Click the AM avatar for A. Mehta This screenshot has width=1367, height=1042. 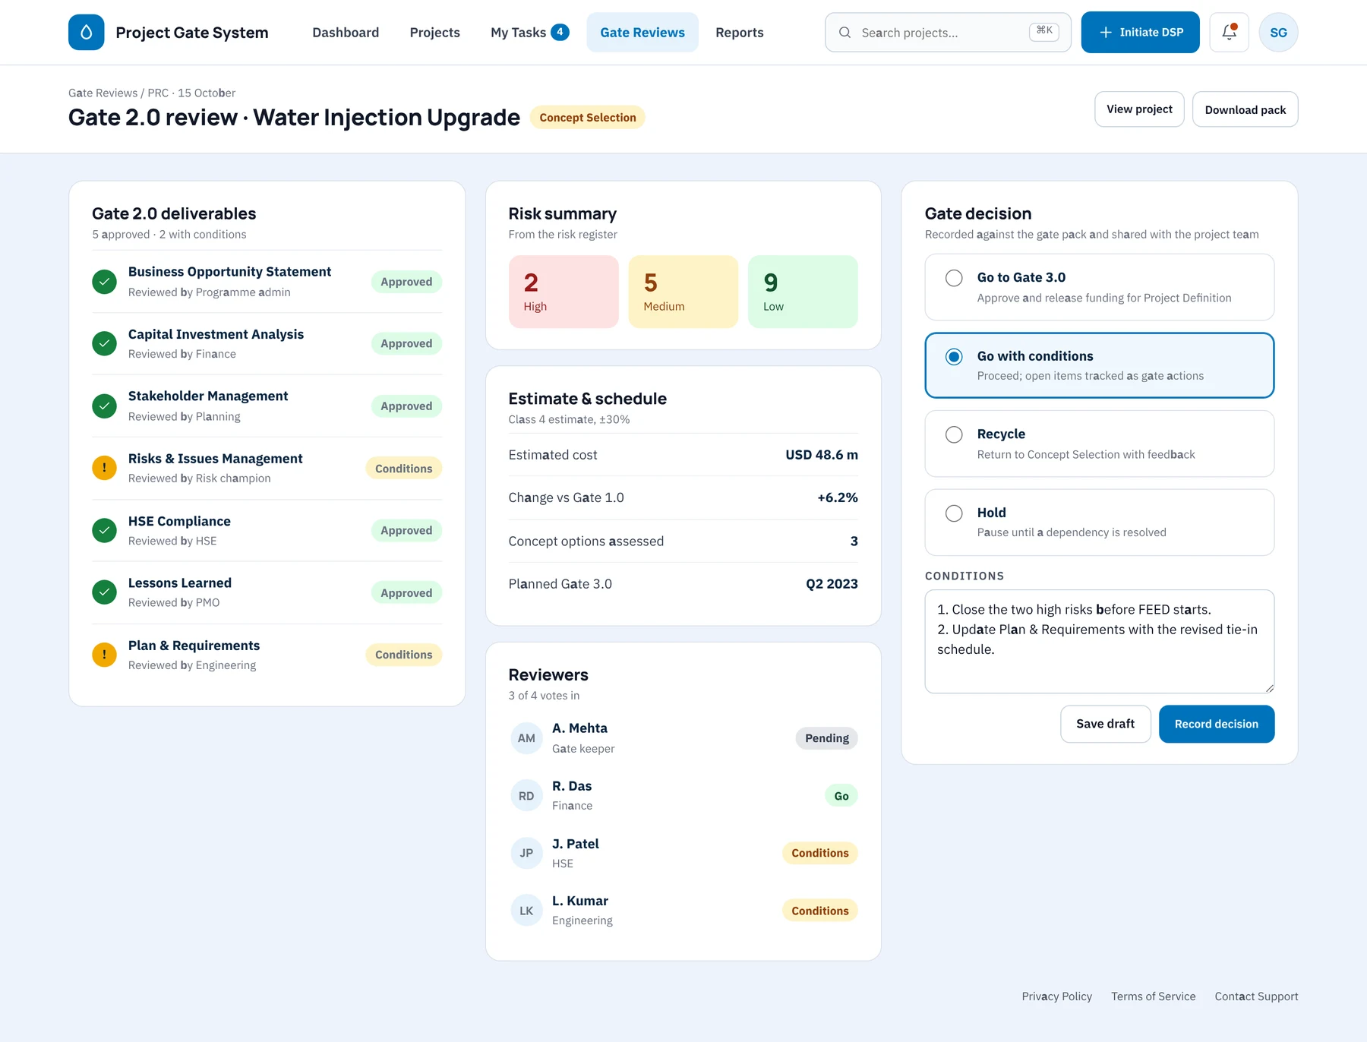(x=526, y=738)
